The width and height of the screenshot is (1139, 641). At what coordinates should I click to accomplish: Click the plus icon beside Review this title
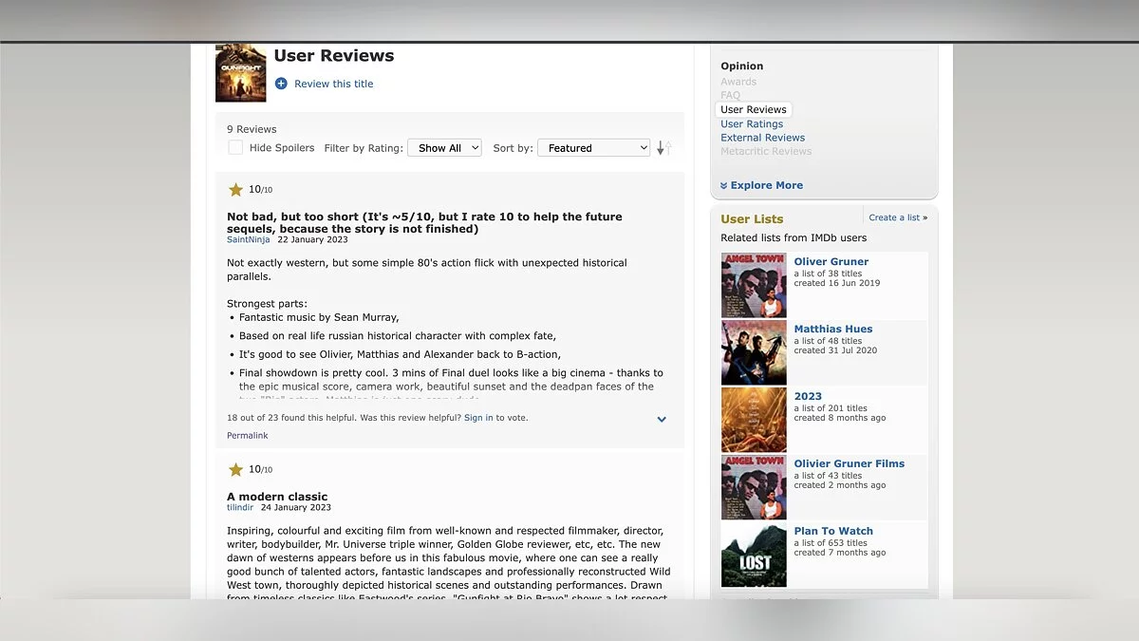(x=281, y=84)
